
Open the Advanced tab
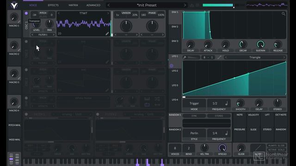pyautogui.click(x=93, y=5)
